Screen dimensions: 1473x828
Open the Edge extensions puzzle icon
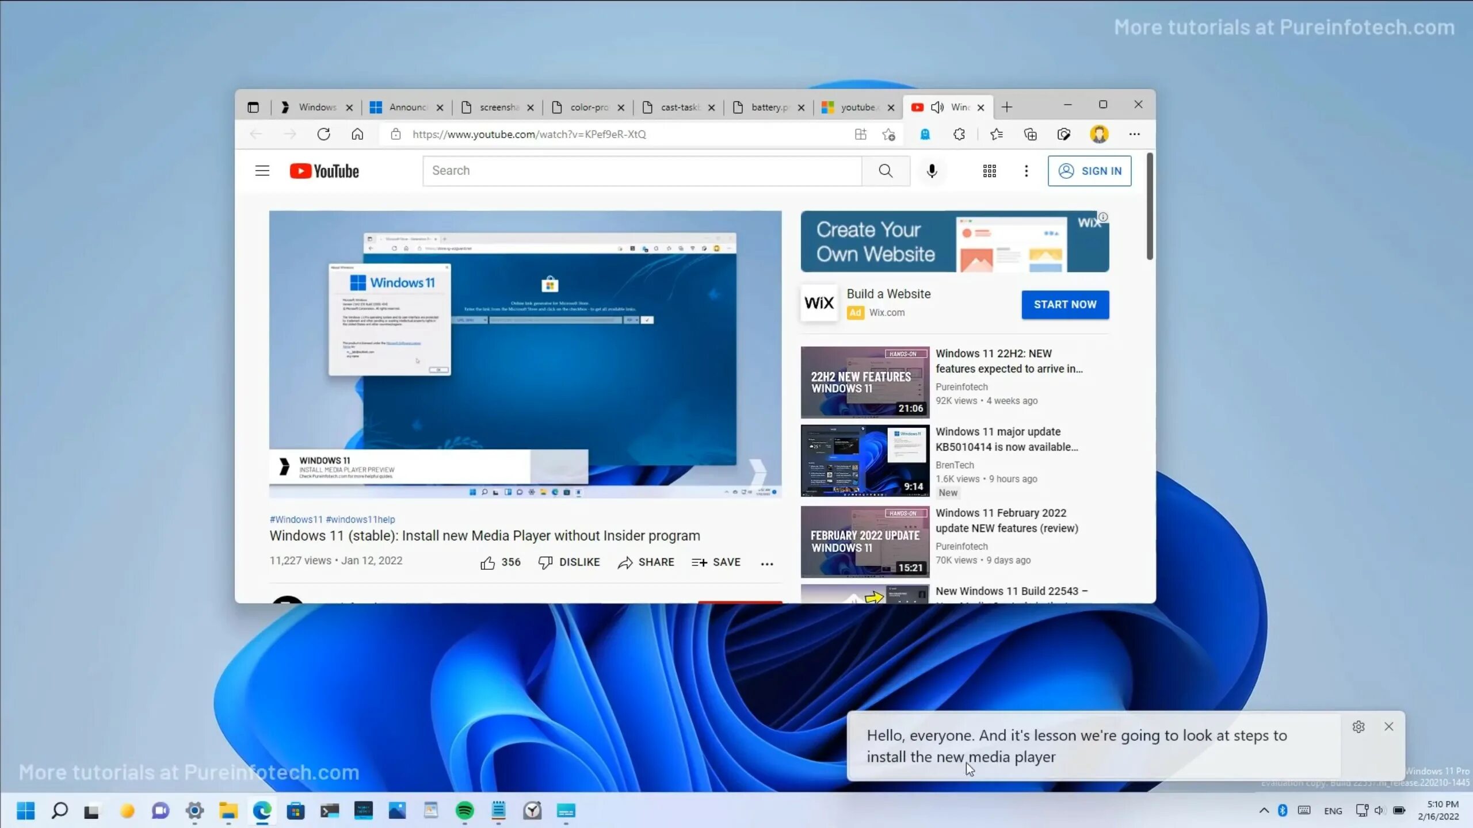pyautogui.click(x=959, y=134)
